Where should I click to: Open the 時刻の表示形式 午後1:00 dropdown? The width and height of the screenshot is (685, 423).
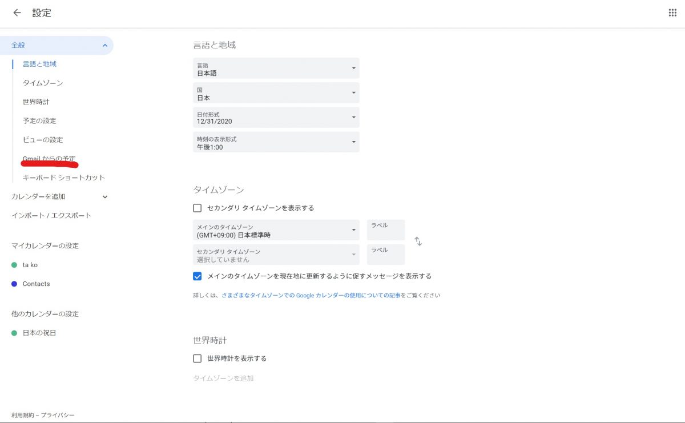(276, 142)
